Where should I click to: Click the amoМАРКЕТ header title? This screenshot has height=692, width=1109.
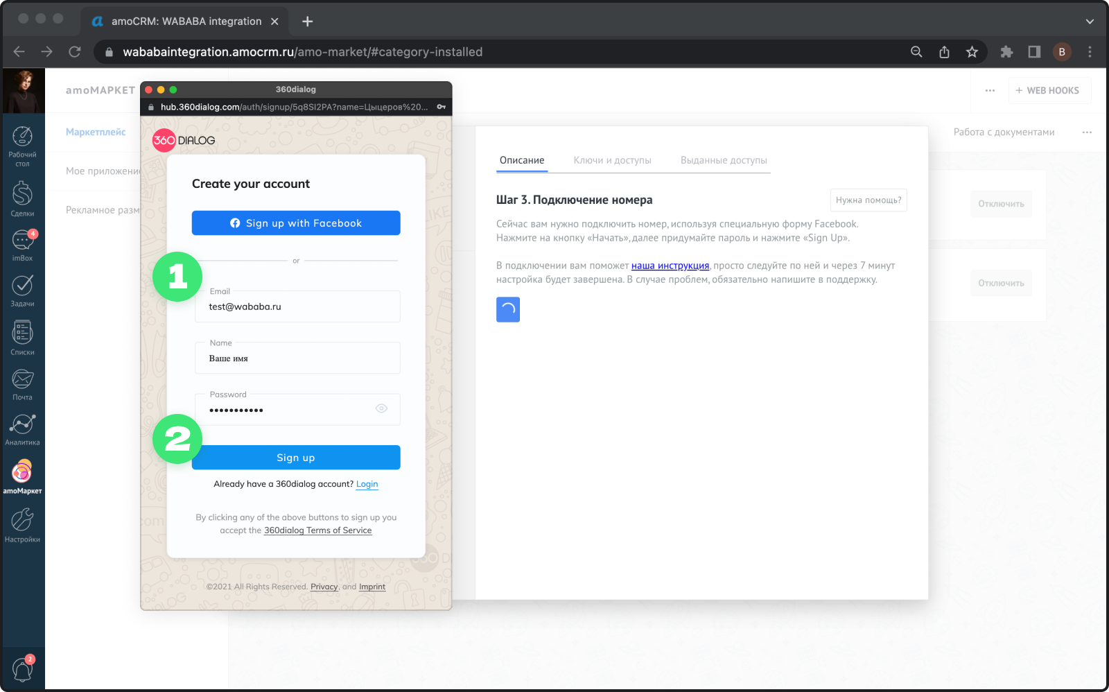(x=101, y=90)
